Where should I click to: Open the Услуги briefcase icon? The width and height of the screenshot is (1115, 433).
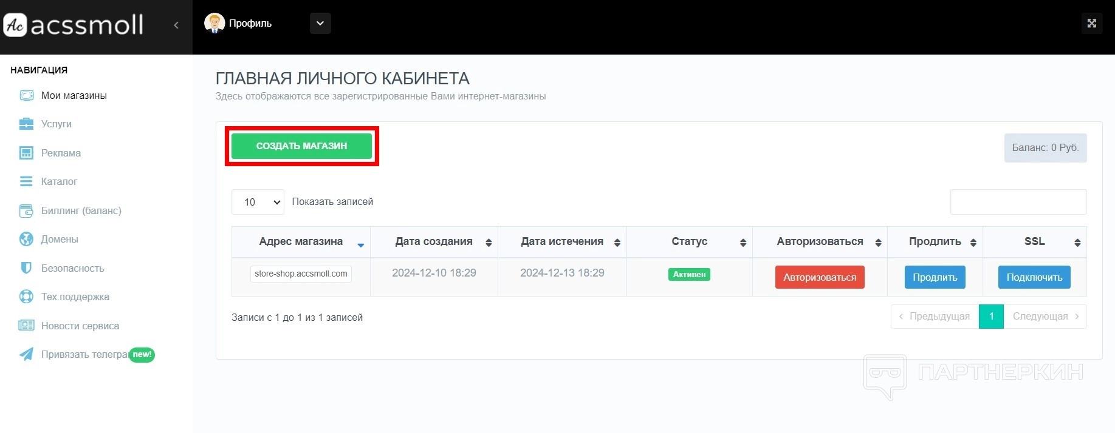click(x=26, y=124)
